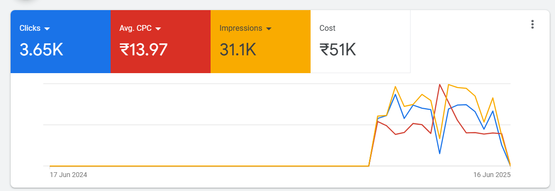Expand the Clicks metric dropdown arrow
Image resolution: width=555 pixels, height=191 pixels.
pyautogui.click(x=47, y=29)
